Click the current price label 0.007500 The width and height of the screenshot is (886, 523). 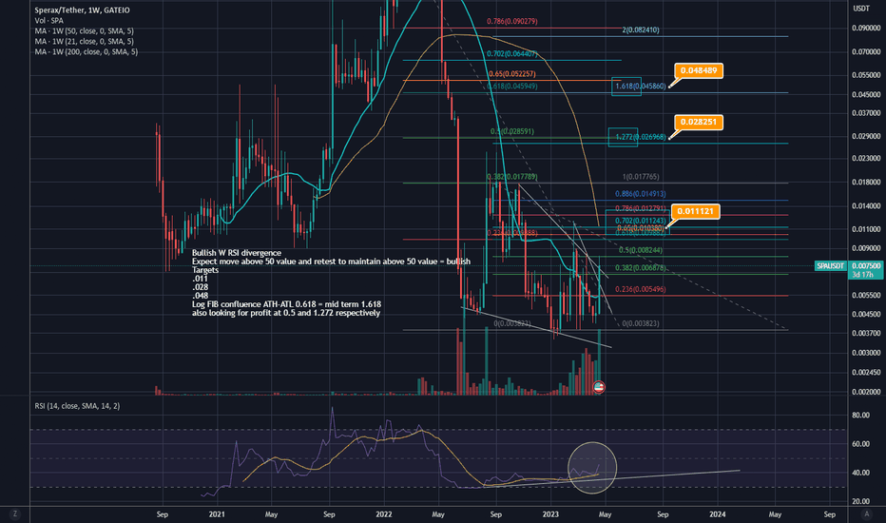(x=866, y=265)
